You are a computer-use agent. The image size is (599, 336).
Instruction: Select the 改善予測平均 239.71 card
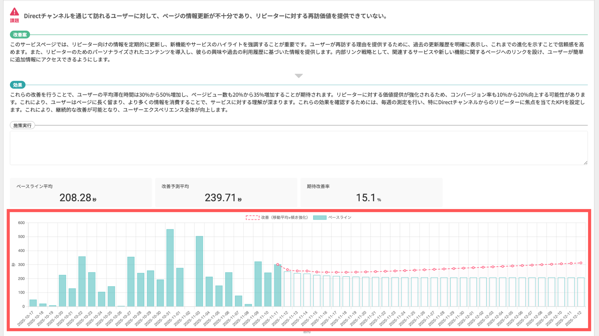click(x=226, y=193)
